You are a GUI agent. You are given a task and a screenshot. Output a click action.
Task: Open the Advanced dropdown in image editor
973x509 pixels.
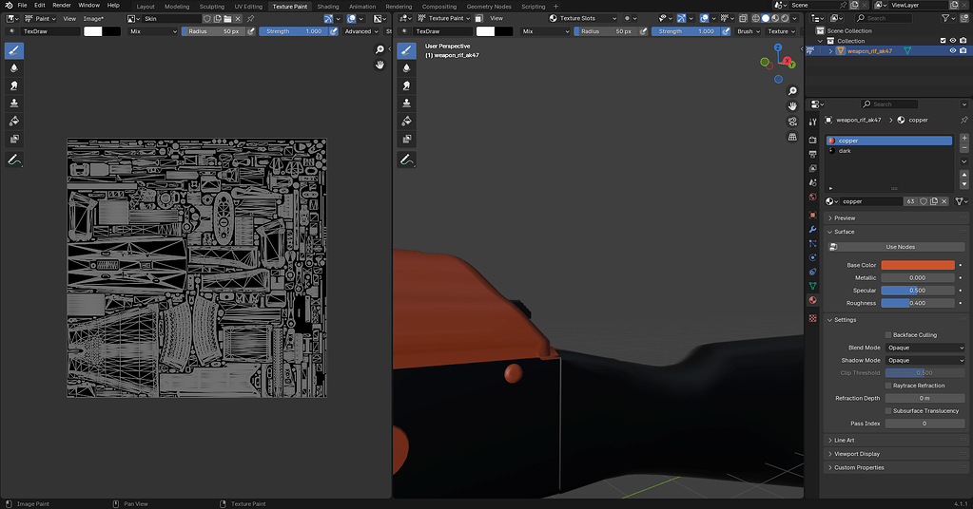coord(361,31)
